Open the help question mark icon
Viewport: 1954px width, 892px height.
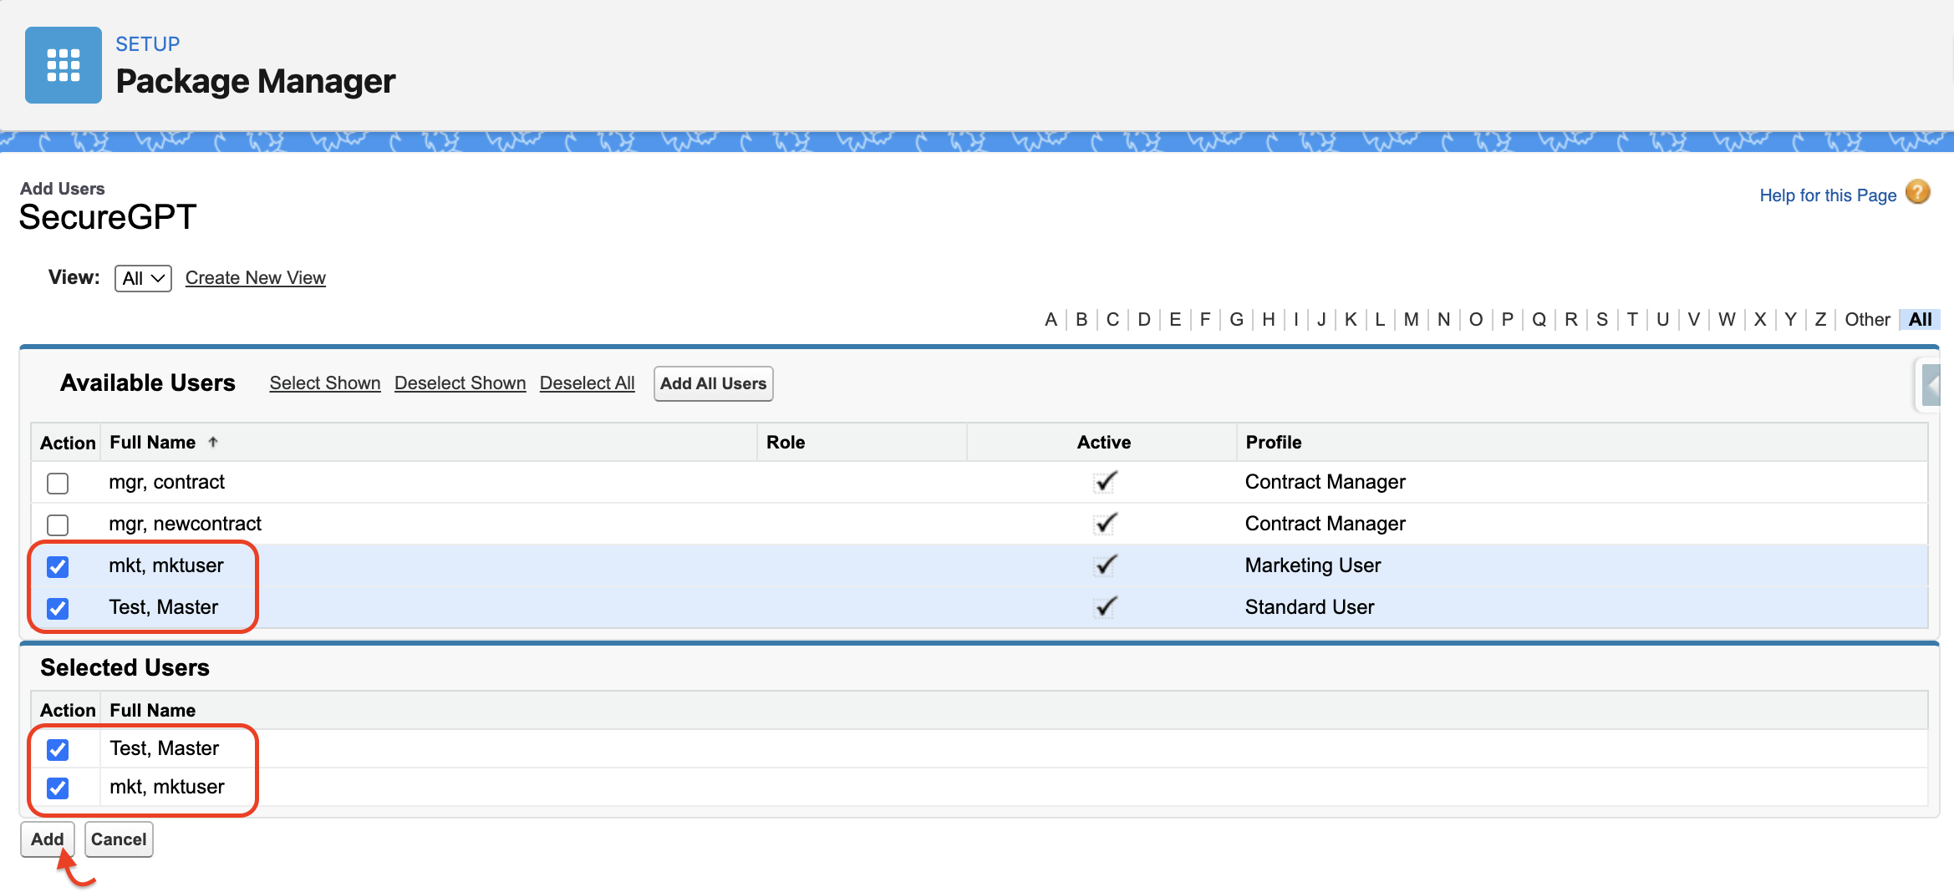(1917, 193)
